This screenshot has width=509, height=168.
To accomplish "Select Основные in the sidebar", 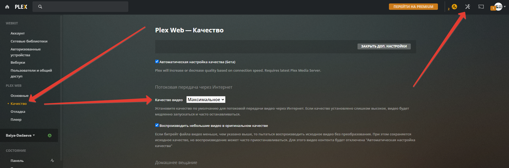I will (19, 96).
